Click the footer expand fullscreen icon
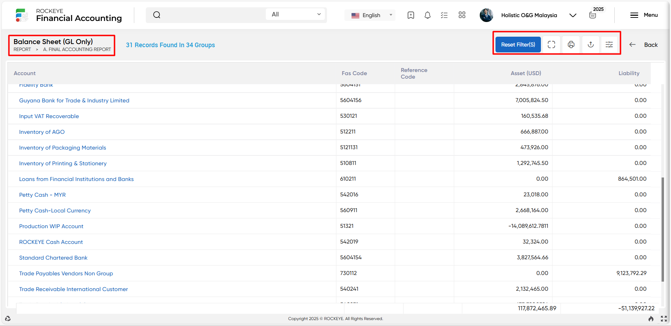The width and height of the screenshot is (671, 326). point(664,319)
